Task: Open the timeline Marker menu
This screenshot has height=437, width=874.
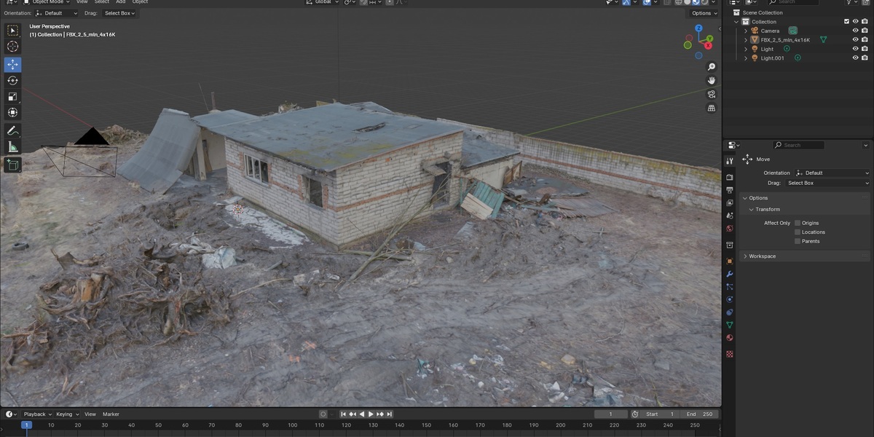Action: (x=111, y=414)
